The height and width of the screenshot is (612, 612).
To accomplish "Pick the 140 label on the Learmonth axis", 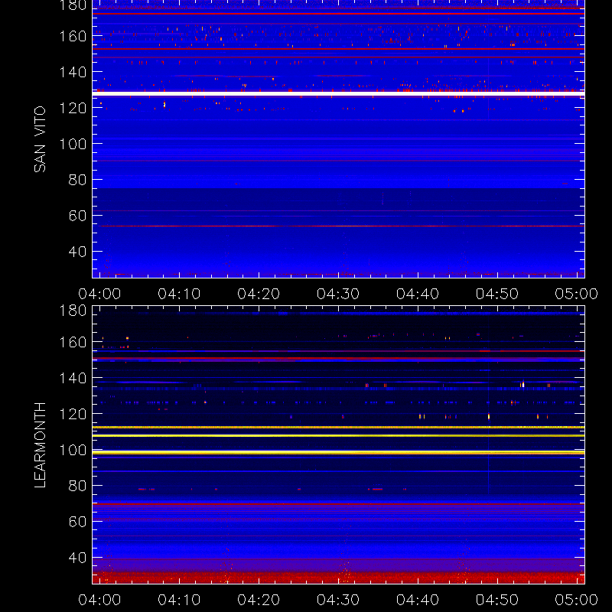I will pyautogui.click(x=73, y=378).
